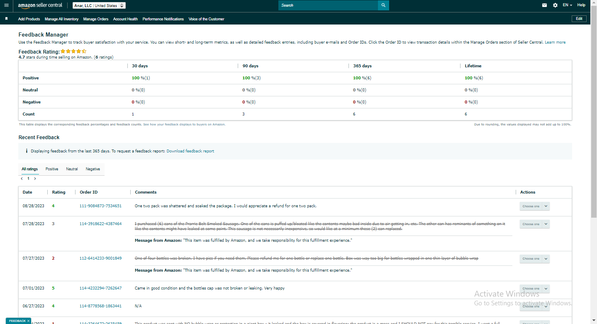Click the FEEDBACK widget button

point(17,321)
